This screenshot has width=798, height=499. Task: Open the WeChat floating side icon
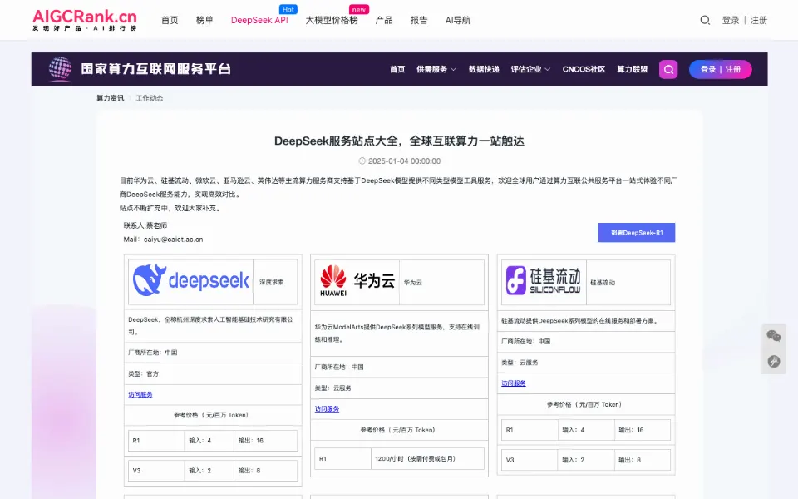click(x=774, y=335)
